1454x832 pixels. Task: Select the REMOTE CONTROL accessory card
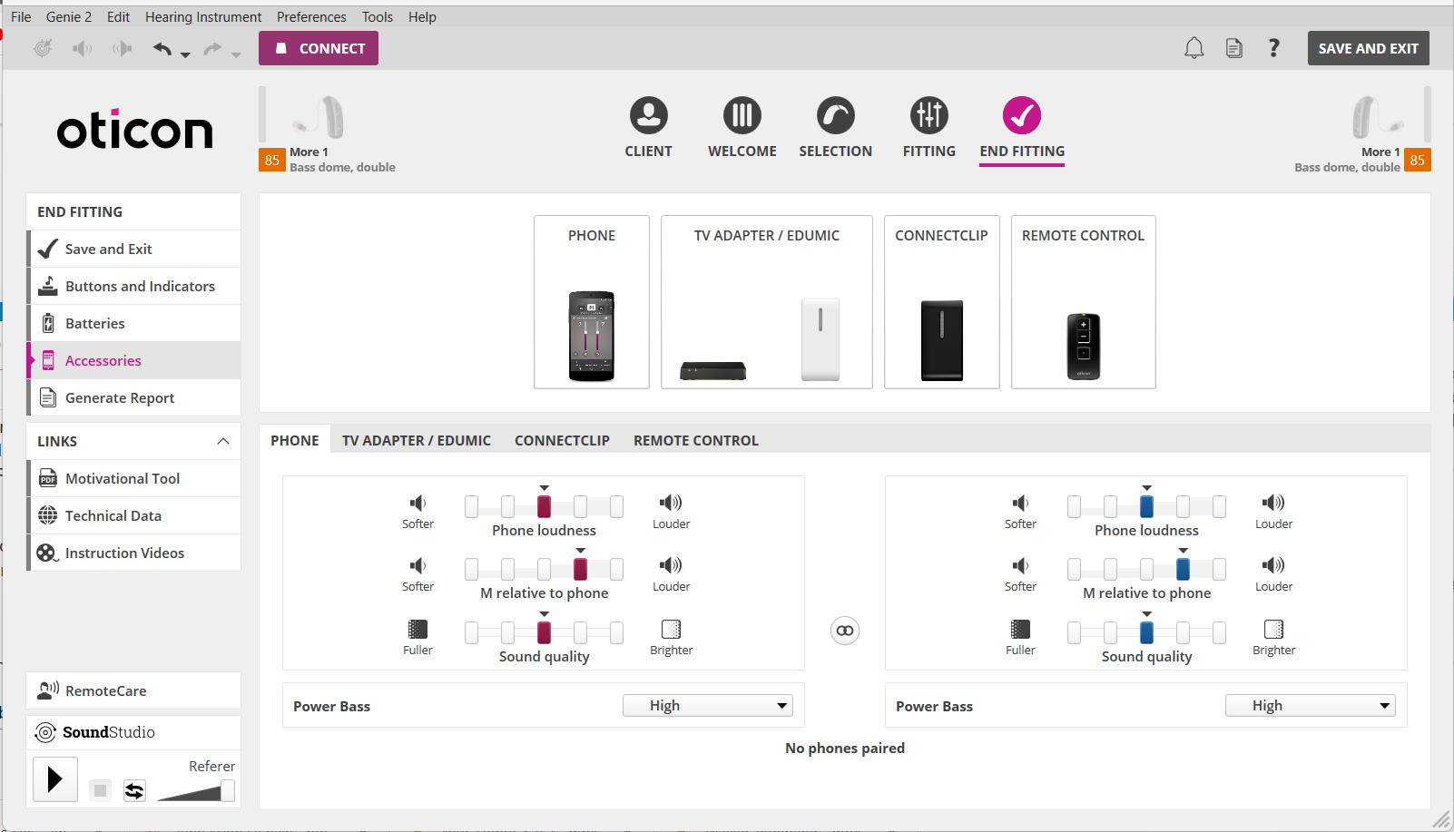[1084, 302]
